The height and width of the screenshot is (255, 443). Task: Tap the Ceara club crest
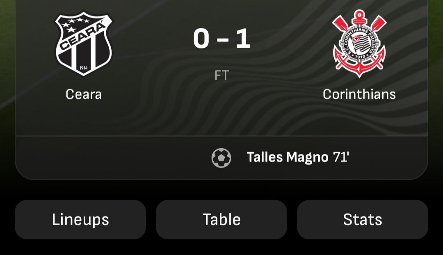[84, 44]
